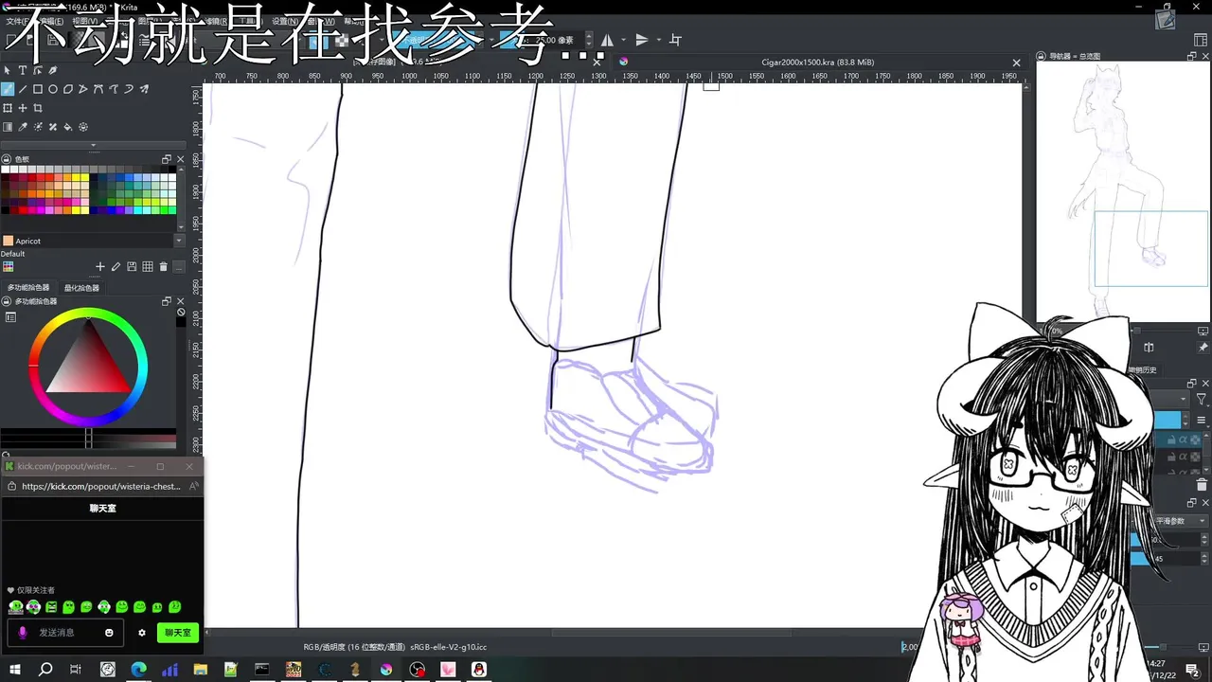Screen dimensions: 1212x682
Task: Select the Calligraphy tool
Action: tap(53, 70)
